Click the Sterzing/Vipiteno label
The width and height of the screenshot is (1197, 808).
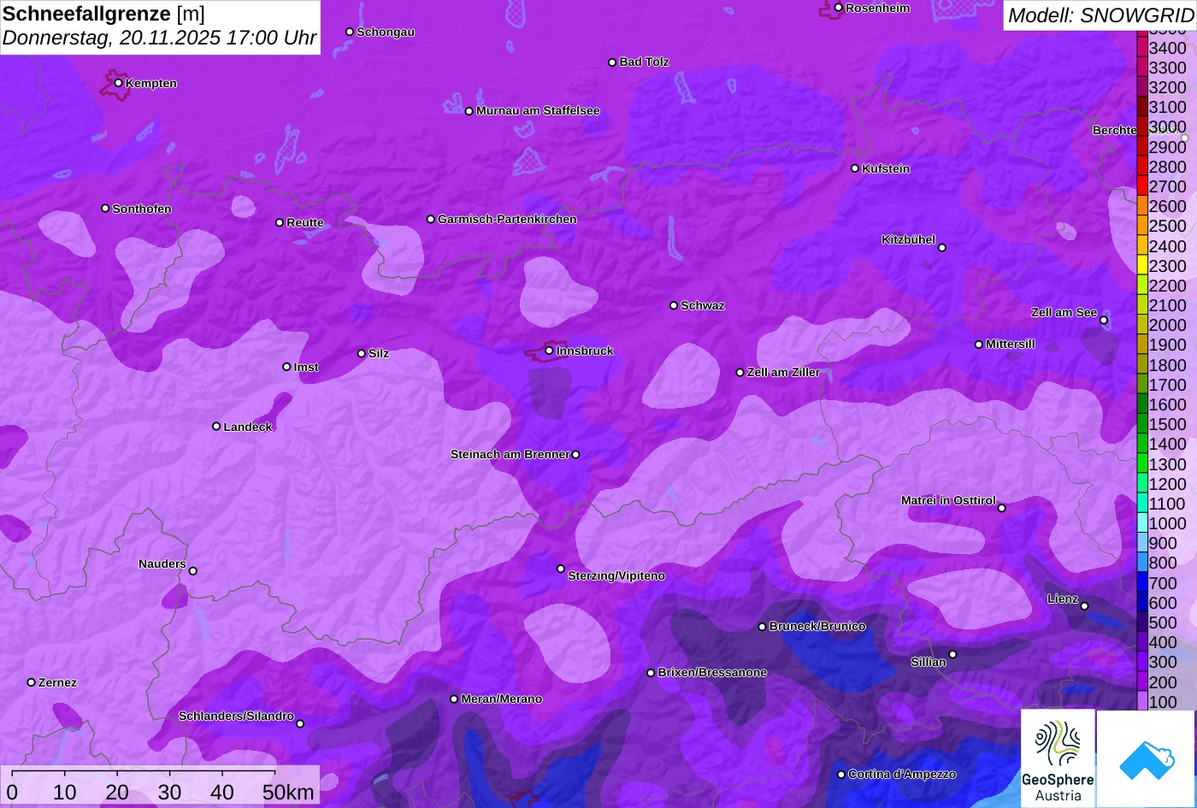(616, 575)
